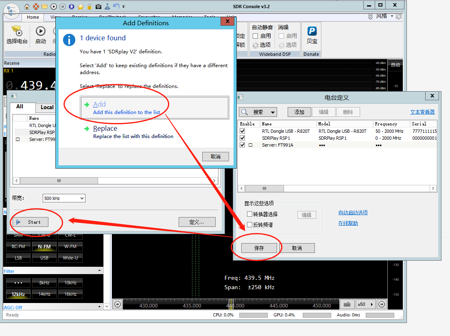Screen dimensions: 450x336
Task: Click the undo arrow icon in title bar
Action: point(116,6)
